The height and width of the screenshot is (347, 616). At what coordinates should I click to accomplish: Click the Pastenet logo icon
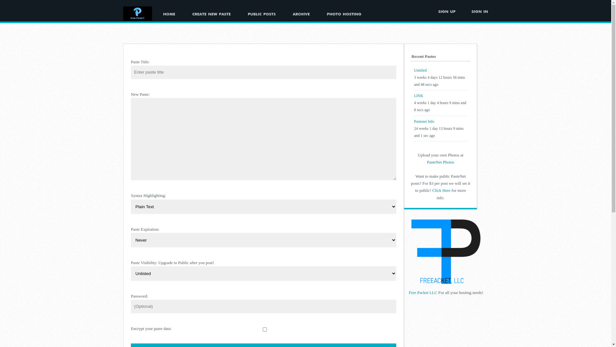137,13
